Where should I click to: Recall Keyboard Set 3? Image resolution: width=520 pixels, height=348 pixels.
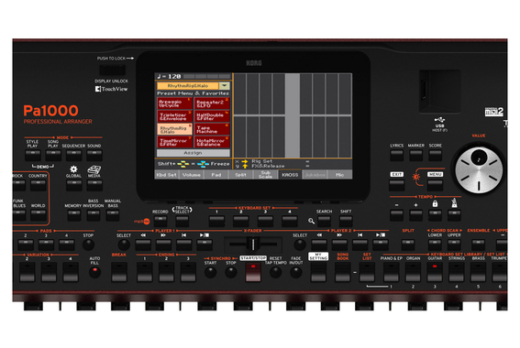[265, 222]
